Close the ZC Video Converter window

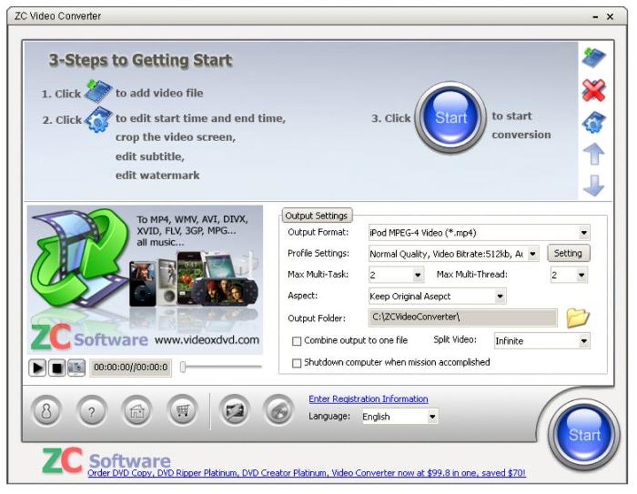(610, 17)
